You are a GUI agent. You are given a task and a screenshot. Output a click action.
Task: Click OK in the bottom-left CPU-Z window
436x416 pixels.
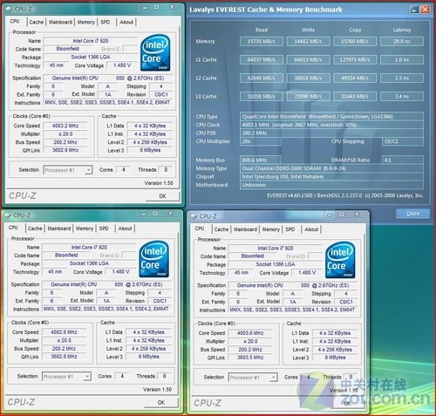[161, 402]
